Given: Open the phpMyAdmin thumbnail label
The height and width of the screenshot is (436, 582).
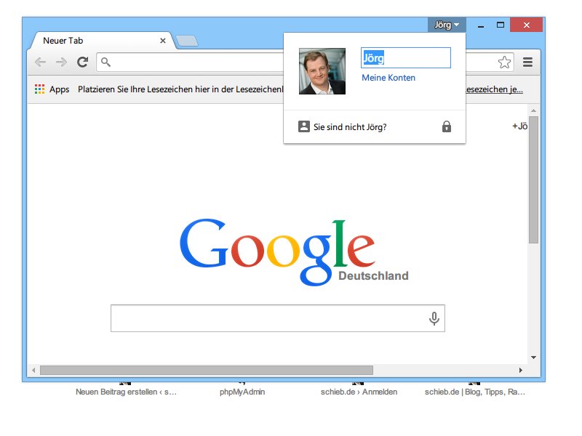Looking at the screenshot, I should click(x=242, y=392).
